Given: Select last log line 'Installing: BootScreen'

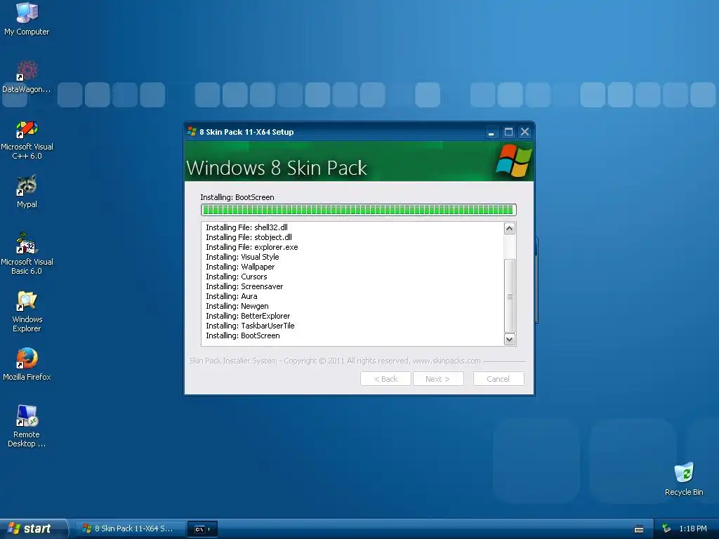Looking at the screenshot, I should [242, 336].
